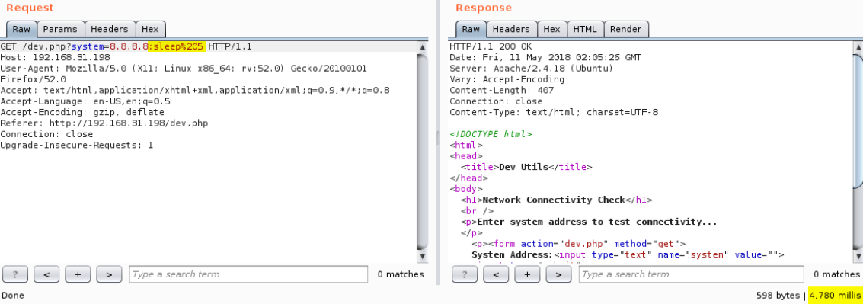Select the Response Raw tab
The image size is (863, 304).
[471, 29]
